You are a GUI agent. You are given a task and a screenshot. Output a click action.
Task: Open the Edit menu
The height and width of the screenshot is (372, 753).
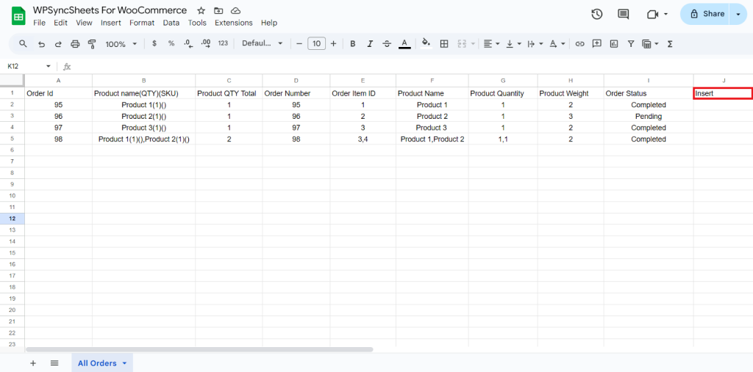pyautogui.click(x=60, y=23)
